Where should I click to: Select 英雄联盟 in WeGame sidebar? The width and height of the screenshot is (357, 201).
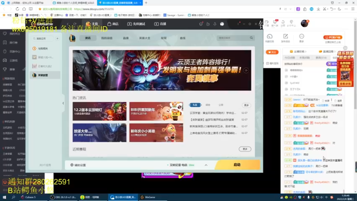click(x=45, y=75)
